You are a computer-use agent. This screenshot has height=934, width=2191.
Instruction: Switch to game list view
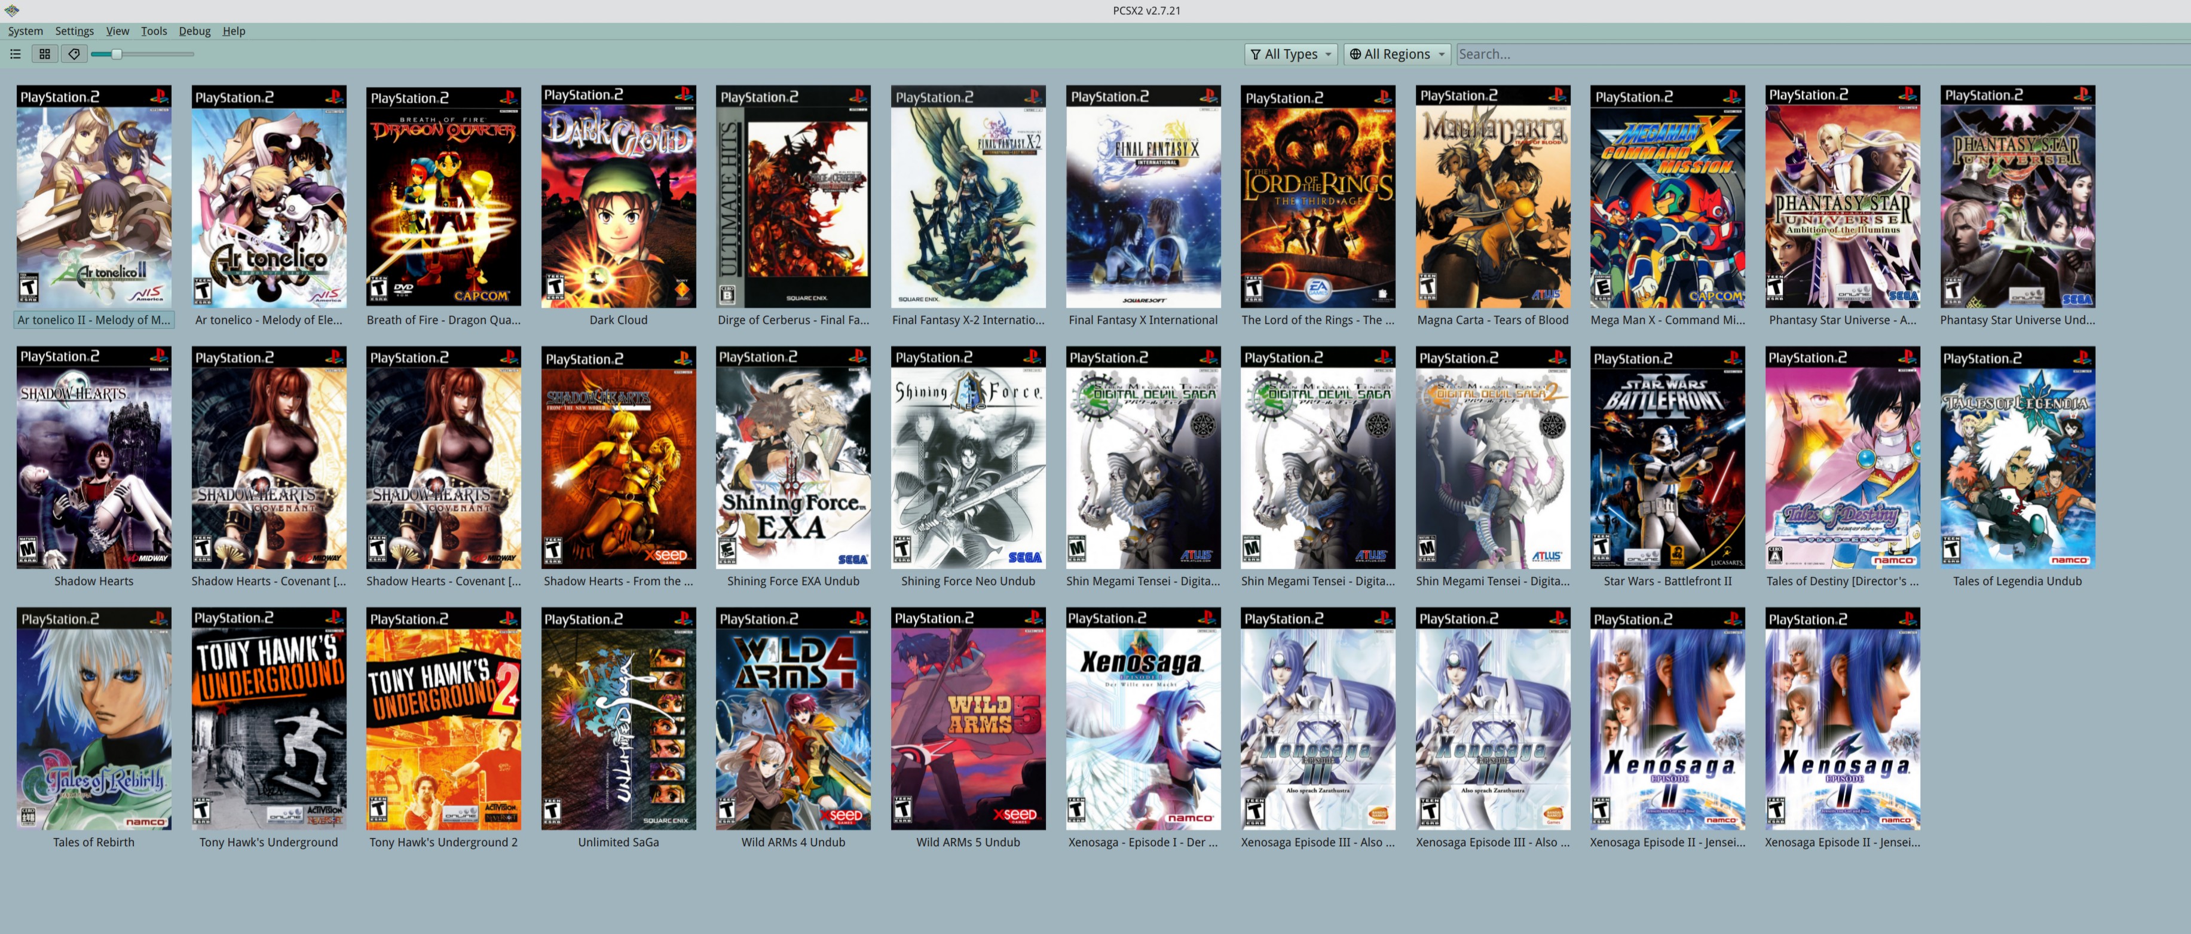16,54
